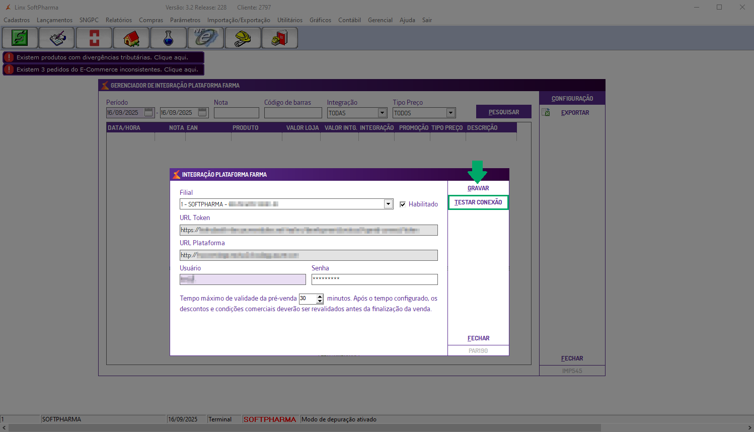Click the VALOR LOJA column header

click(303, 128)
